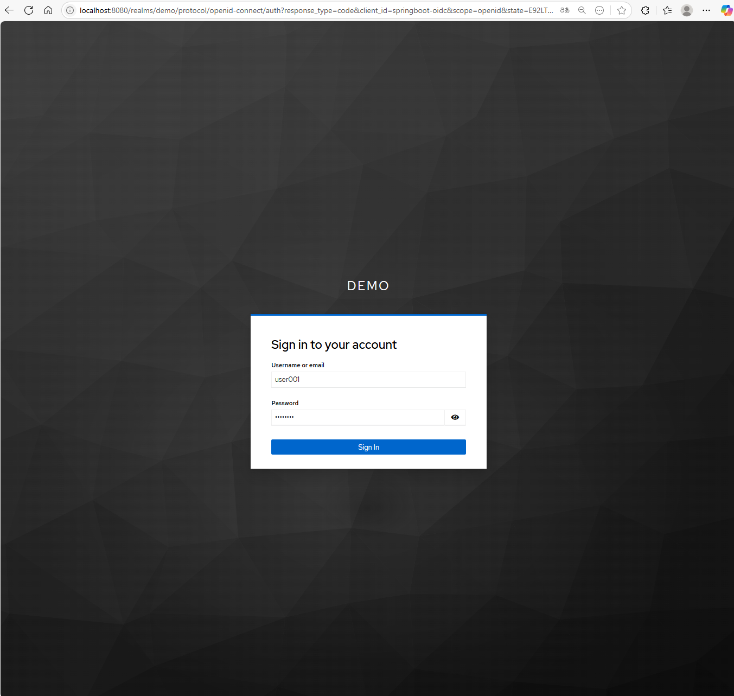Click 'Sign in to your account' heading
Screen dimensions: 734x696
coord(334,344)
